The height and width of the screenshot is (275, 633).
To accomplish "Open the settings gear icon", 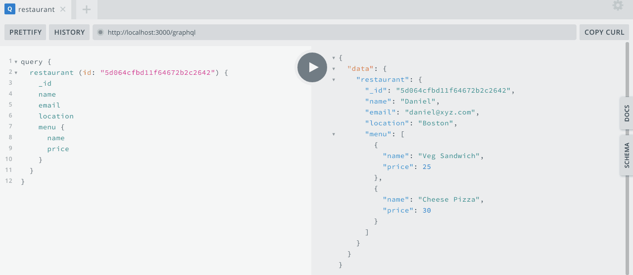I will tap(618, 6).
